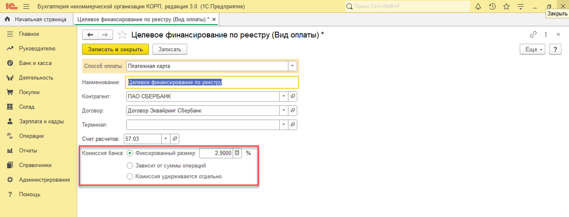Expand the Терминал dropdown arrow
Screen dimensions: 569x217
click(x=284, y=125)
